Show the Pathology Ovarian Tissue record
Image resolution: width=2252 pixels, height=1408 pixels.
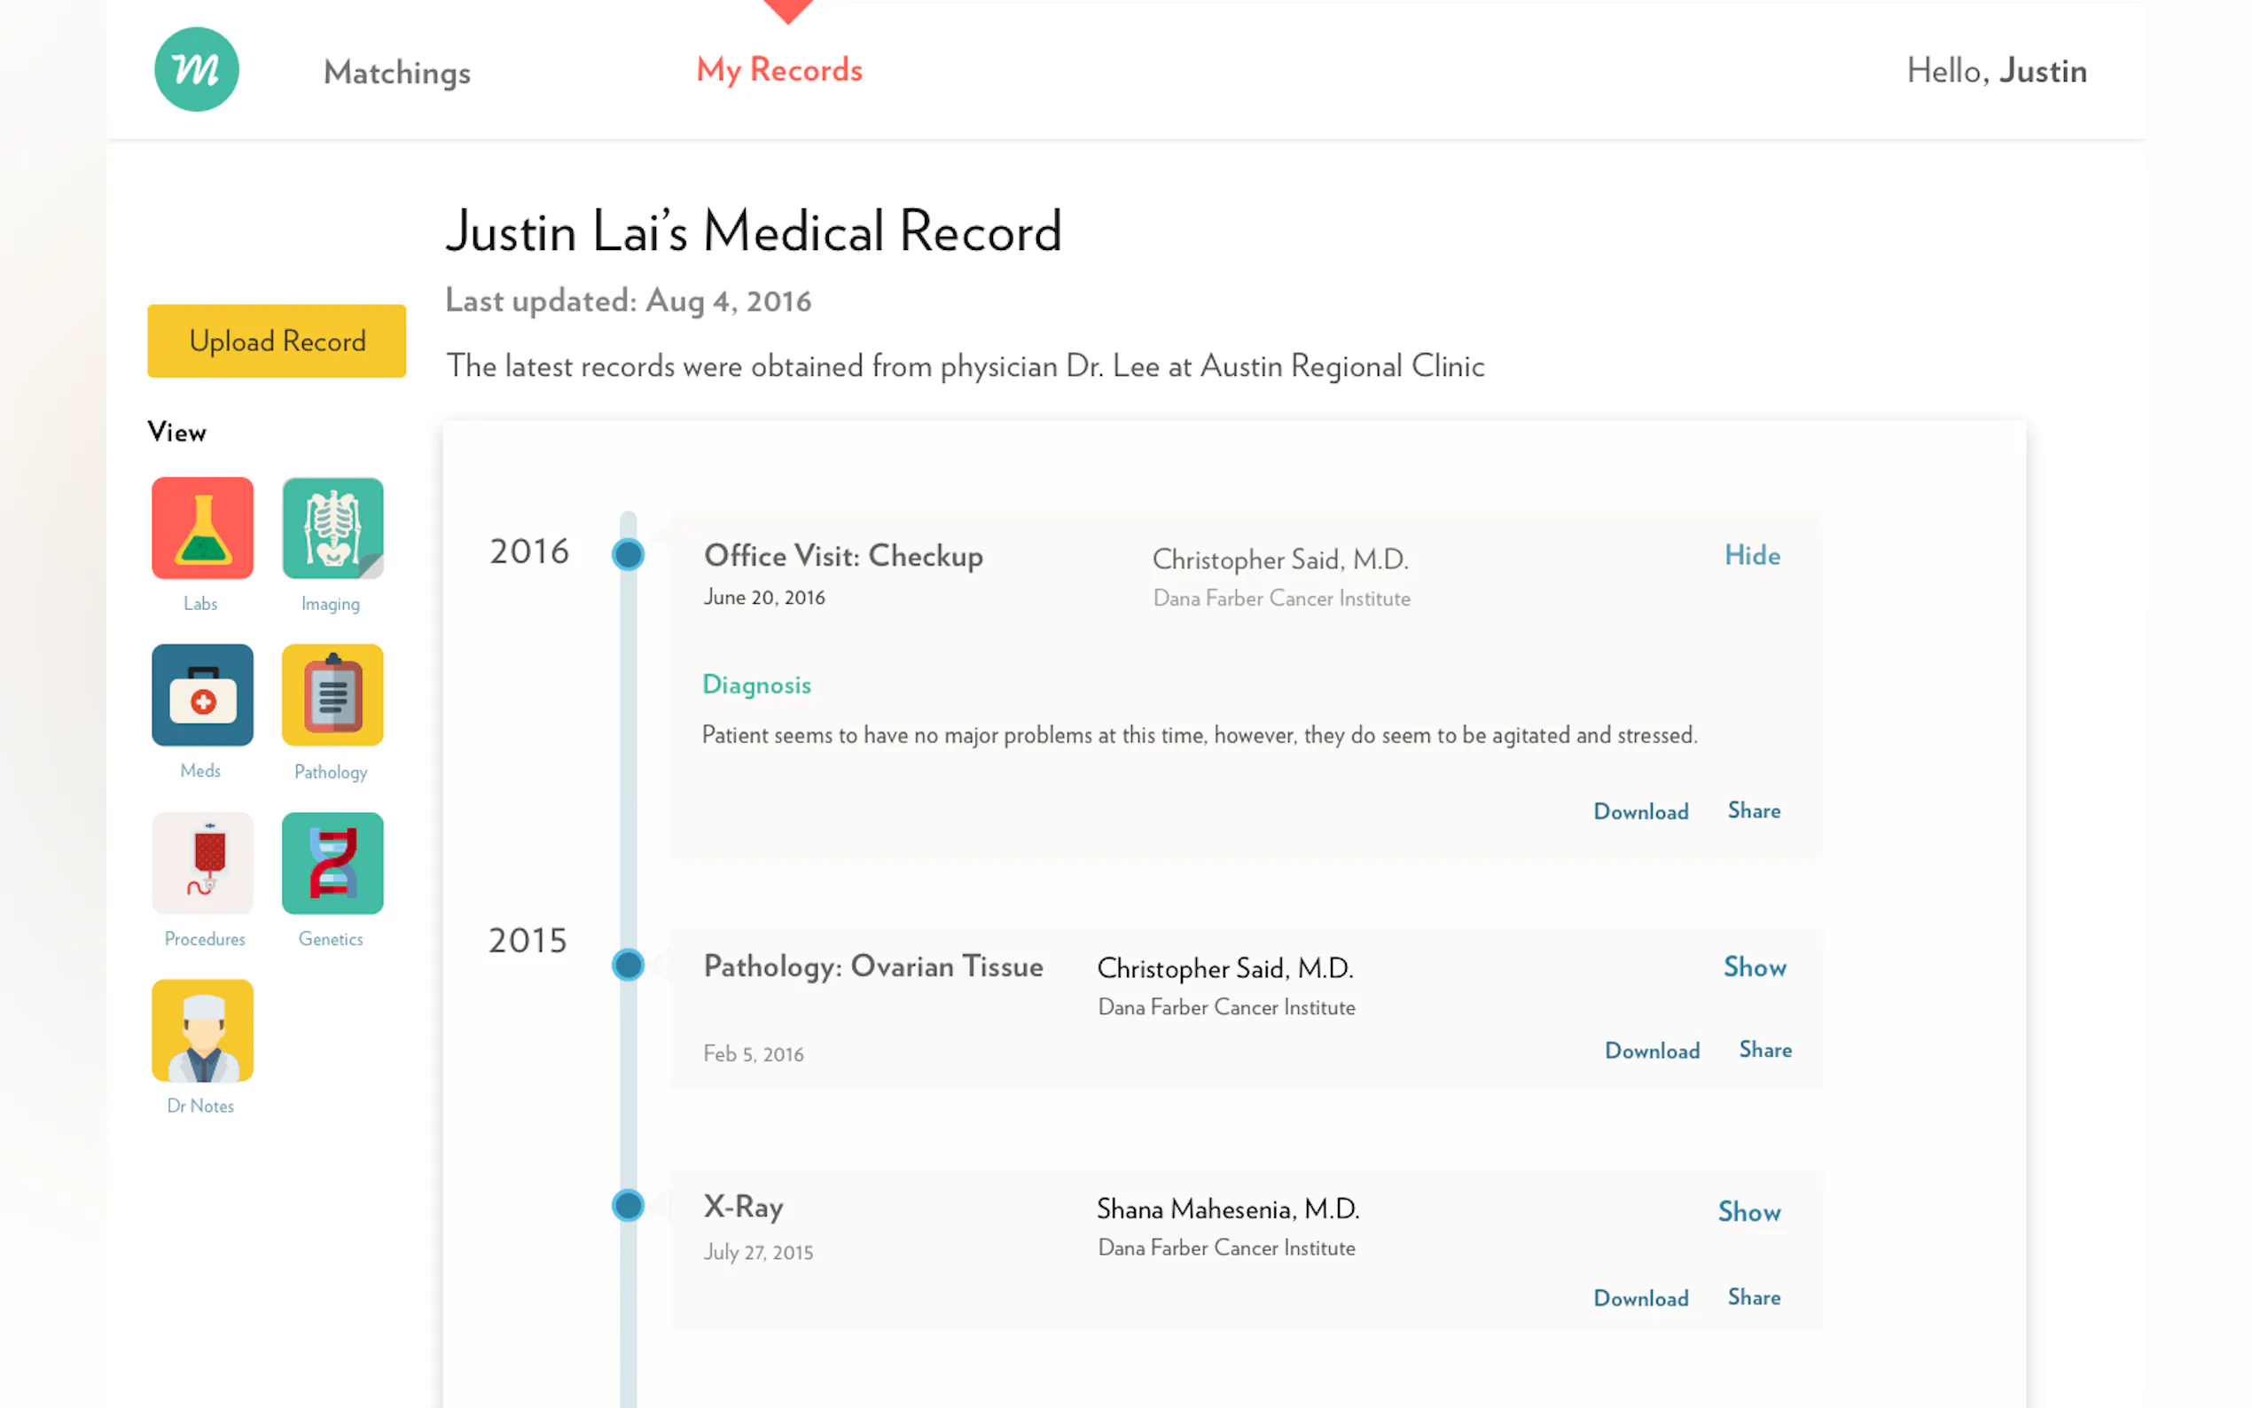point(1754,966)
